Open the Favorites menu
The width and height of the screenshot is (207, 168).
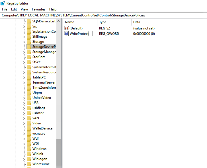(x=38, y=9)
